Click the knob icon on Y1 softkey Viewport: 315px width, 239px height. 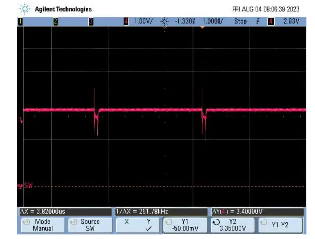tap(169, 222)
